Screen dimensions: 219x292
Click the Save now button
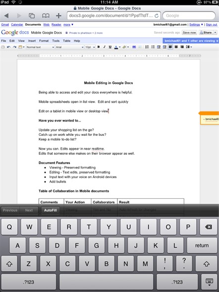pyautogui.click(x=189, y=33)
